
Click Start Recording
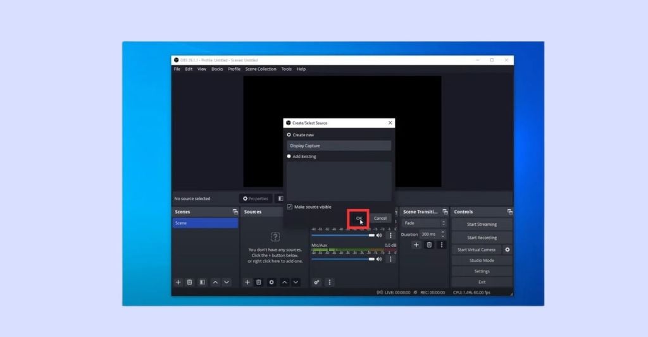[482, 238]
